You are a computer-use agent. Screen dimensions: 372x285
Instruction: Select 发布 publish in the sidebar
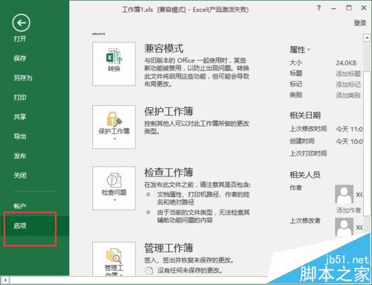(20, 156)
